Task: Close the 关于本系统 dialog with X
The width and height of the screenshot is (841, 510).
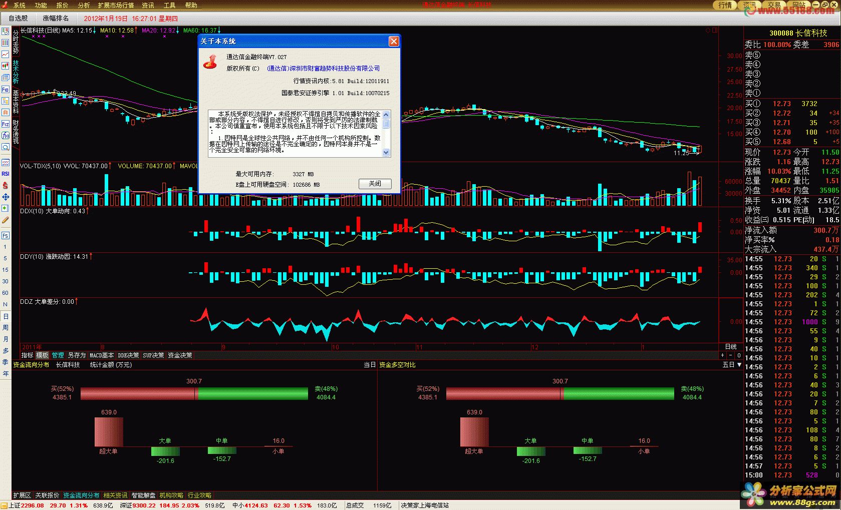Action: click(x=394, y=41)
